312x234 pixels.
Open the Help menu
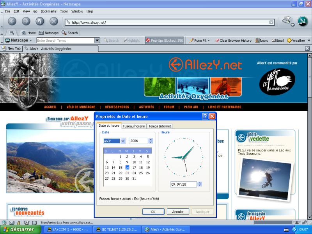coord(90,11)
